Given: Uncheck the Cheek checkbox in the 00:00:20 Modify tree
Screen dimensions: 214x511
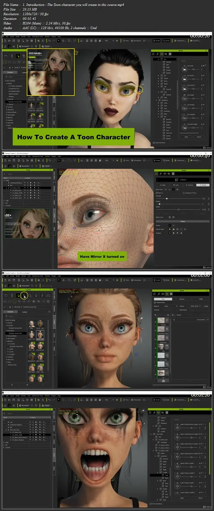Looking at the screenshot, I should pyautogui.click(x=162, y=78).
